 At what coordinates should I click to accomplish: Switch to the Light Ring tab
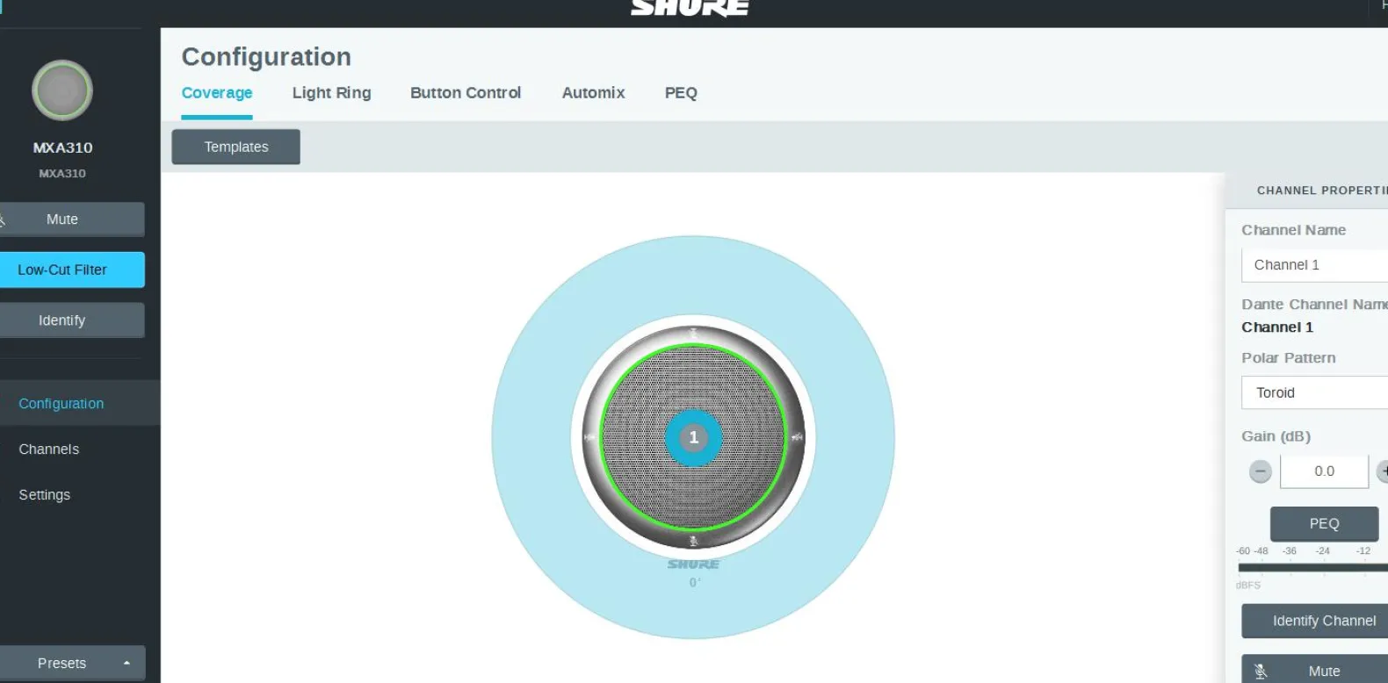331,93
